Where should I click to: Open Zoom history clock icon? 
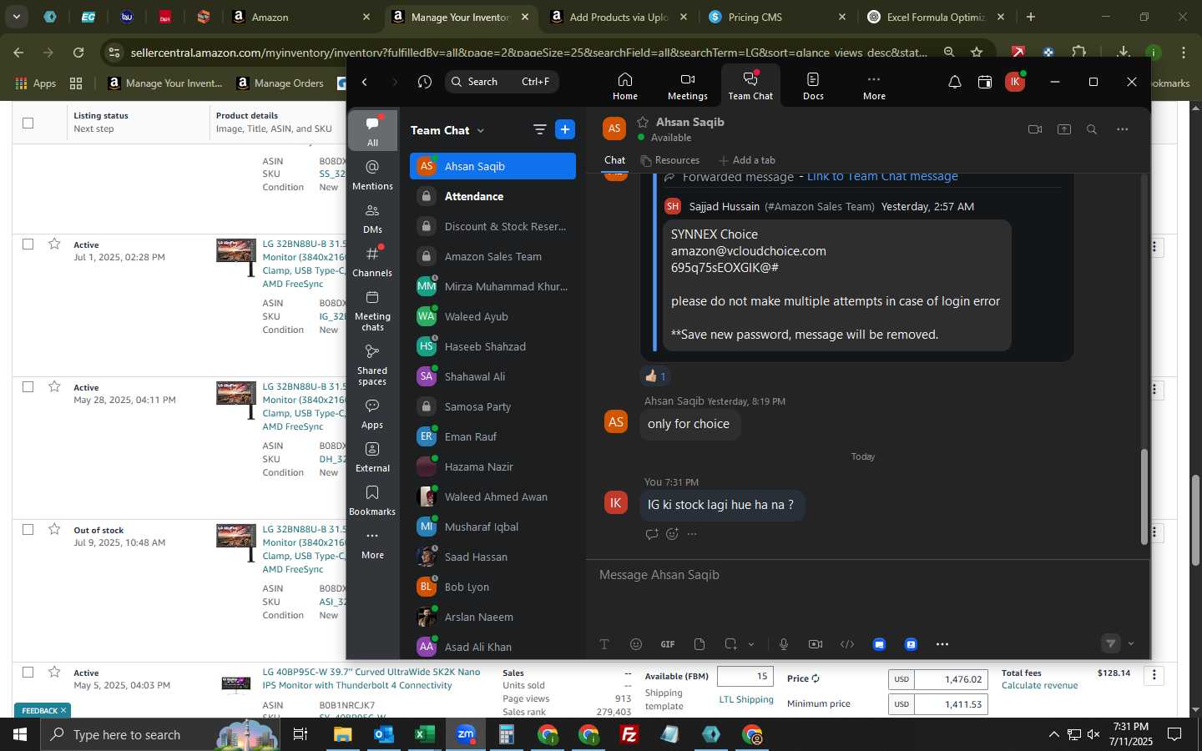(425, 82)
